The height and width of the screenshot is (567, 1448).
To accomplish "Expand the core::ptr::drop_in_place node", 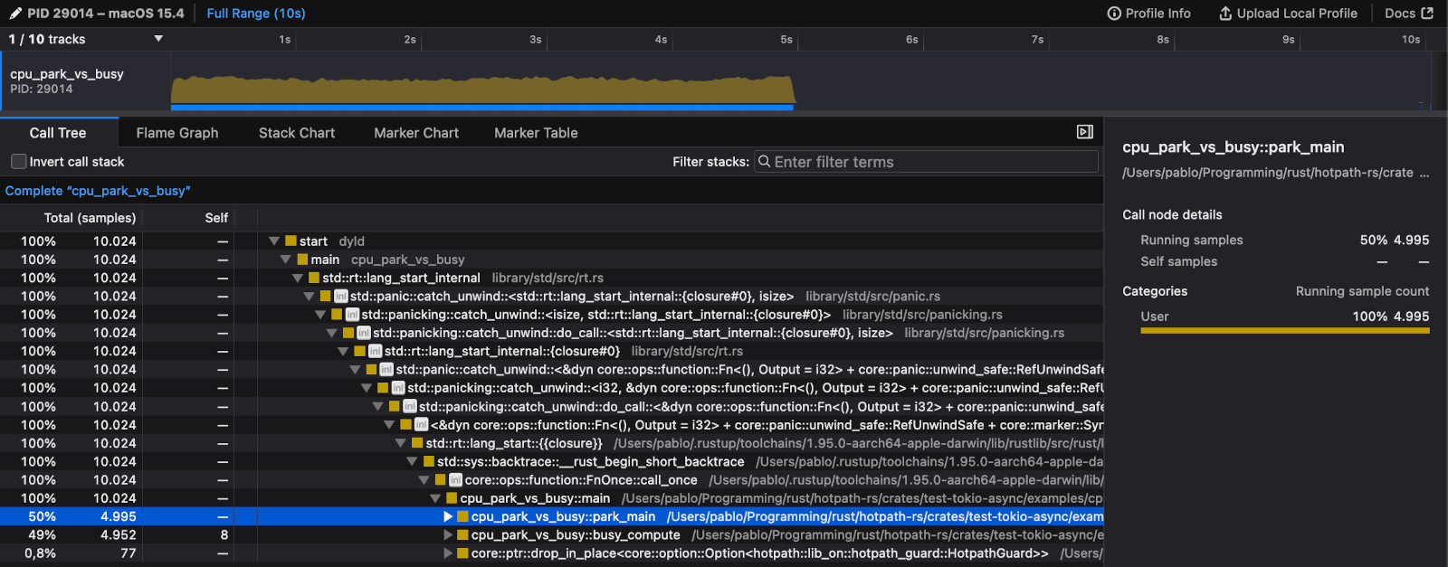I will (447, 553).
